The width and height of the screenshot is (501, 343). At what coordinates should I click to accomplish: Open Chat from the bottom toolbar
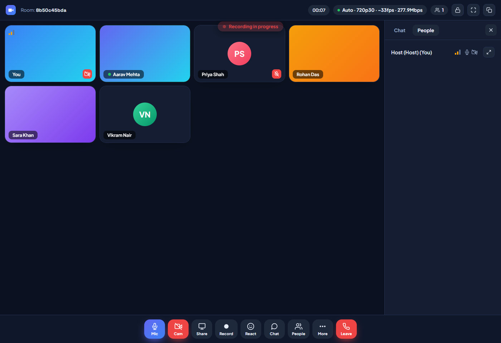[x=274, y=329]
